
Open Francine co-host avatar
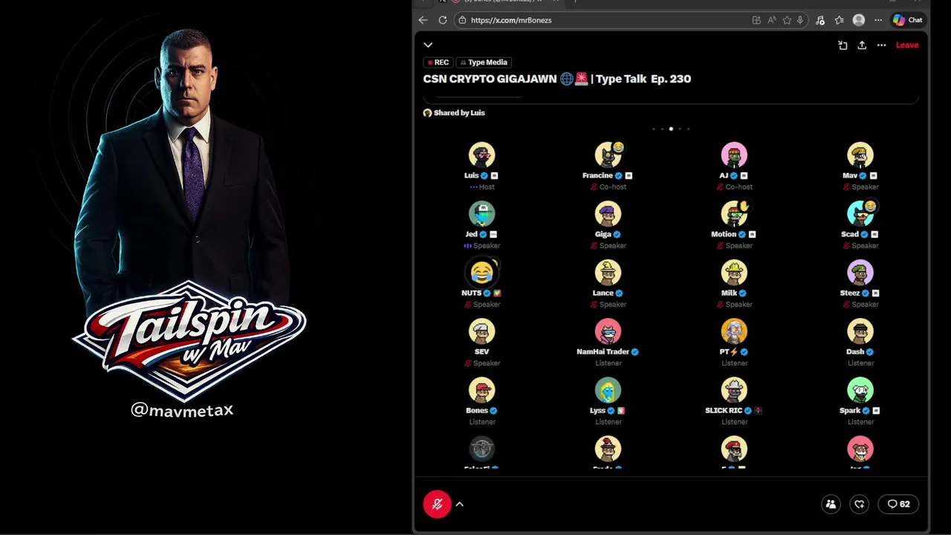click(608, 155)
